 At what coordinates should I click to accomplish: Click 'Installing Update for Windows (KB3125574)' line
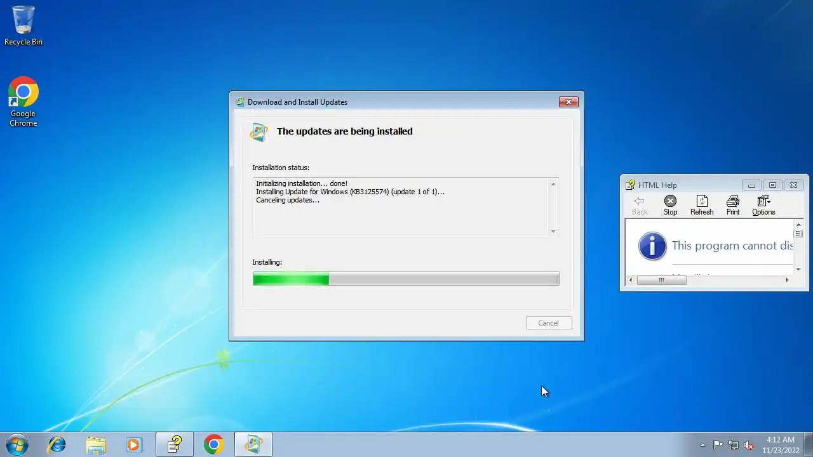[350, 192]
